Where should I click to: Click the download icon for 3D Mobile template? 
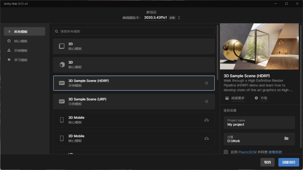coord(206,120)
